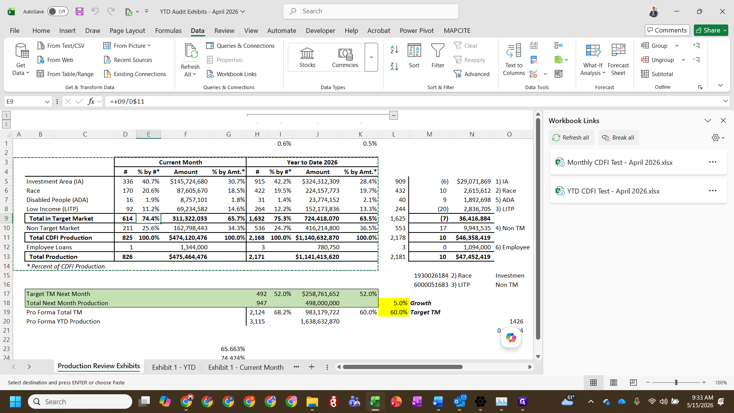Click the zoom slider handle
Viewport: 734px width, 413px height.
click(x=676, y=382)
